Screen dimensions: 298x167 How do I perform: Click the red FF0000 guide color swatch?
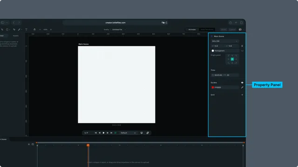213,88
